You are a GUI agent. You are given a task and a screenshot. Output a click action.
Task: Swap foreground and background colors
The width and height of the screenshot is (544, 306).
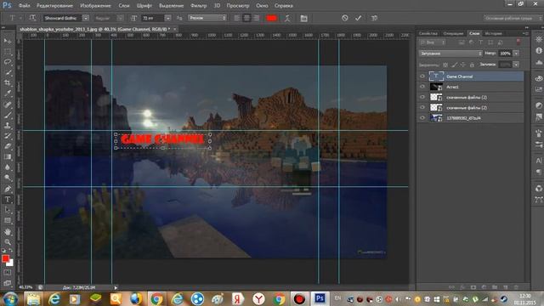10,250
